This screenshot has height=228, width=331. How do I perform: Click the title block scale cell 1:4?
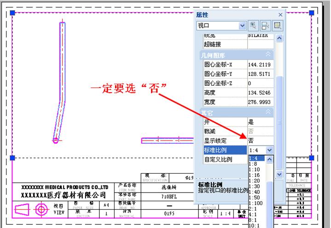226,213
